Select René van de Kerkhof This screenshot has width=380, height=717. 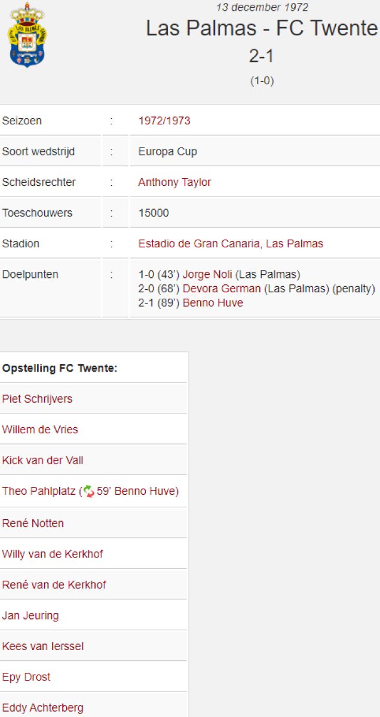tap(54, 585)
